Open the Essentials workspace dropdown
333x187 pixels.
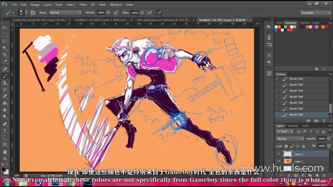tap(316, 13)
